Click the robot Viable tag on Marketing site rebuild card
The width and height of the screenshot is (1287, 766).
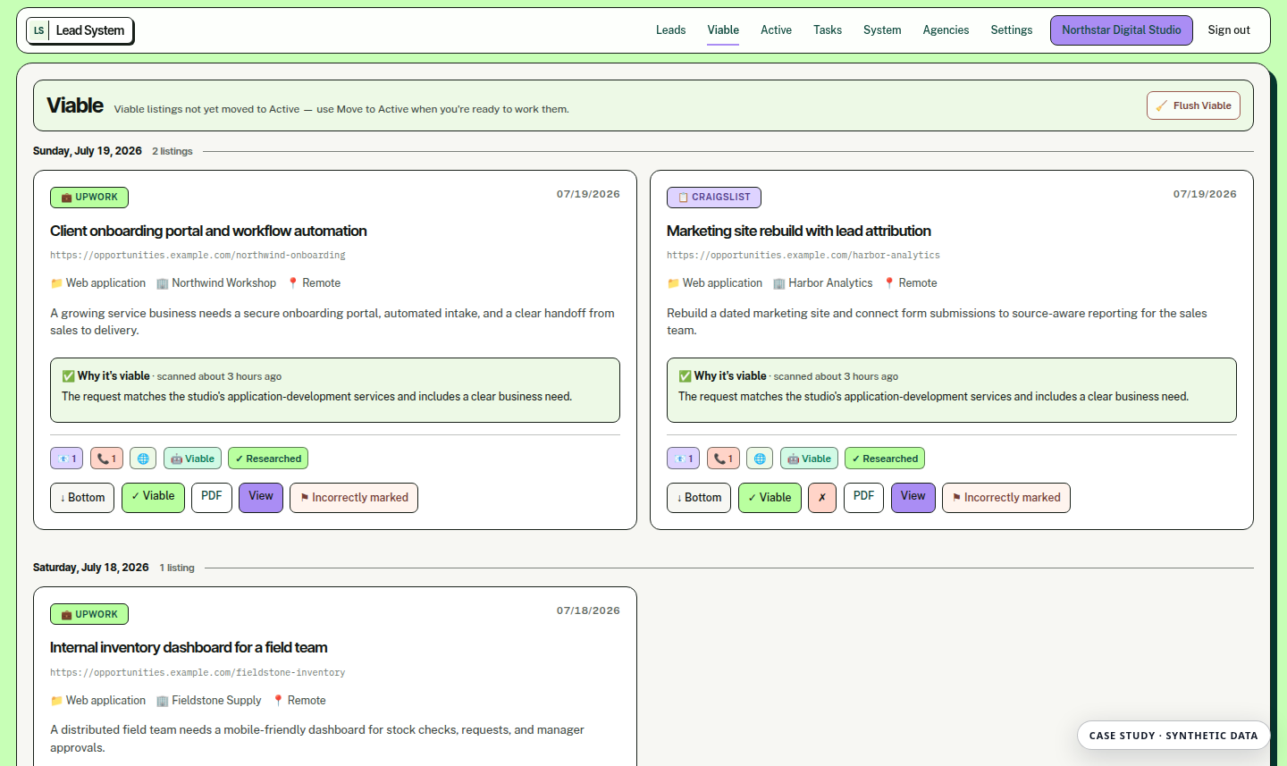coord(809,459)
